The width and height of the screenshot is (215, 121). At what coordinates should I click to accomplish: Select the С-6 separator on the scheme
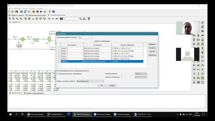tap(49, 39)
